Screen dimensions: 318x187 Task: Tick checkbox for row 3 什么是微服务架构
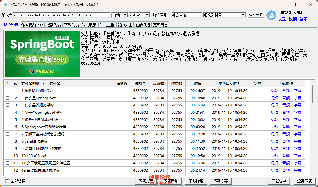(8, 105)
